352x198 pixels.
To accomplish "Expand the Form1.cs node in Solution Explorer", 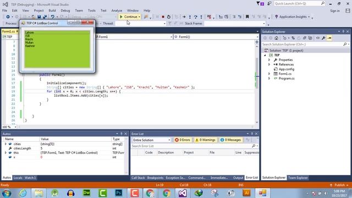I will pos(269,74).
